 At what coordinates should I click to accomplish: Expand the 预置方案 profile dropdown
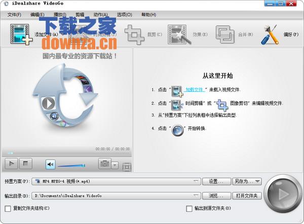[x=197, y=181]
